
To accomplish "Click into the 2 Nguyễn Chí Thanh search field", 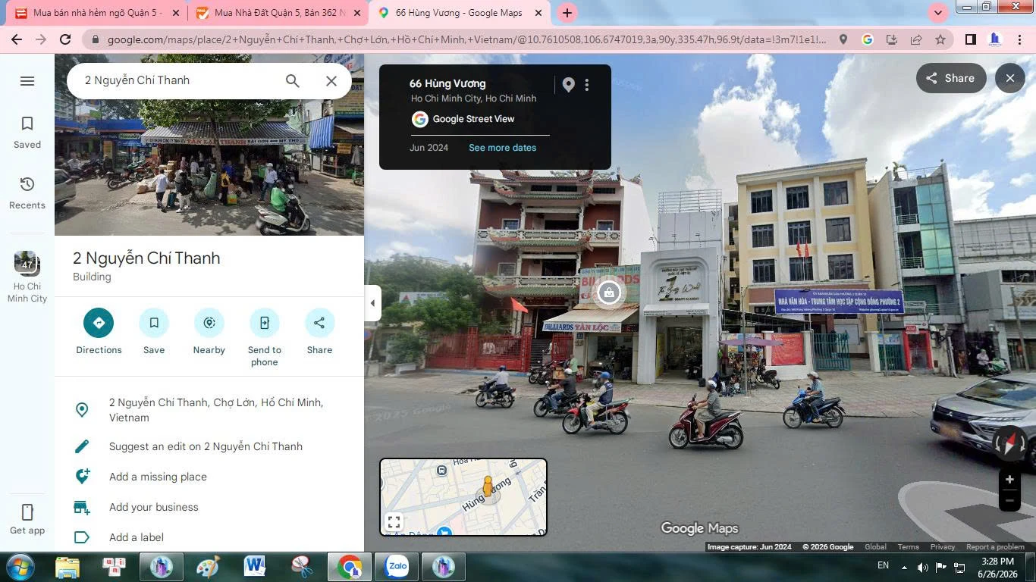I will [x=178, y=80].
